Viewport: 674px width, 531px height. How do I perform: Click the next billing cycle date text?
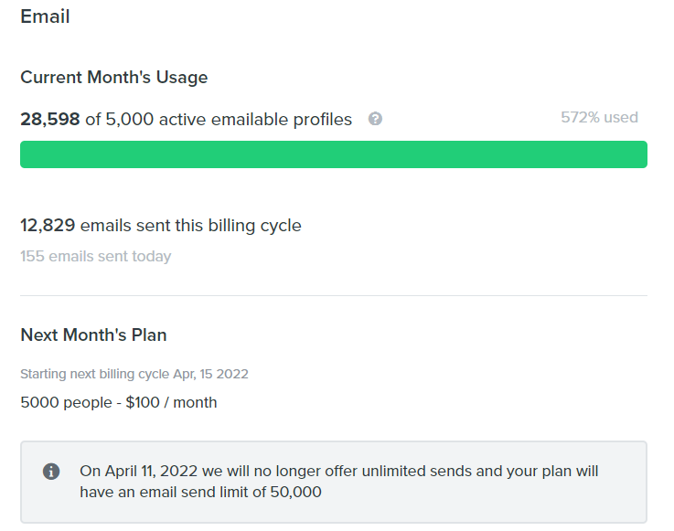[134, 374]
